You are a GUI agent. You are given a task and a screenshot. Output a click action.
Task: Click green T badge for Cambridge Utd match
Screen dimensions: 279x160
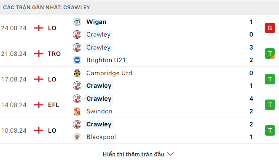(270, 79)
